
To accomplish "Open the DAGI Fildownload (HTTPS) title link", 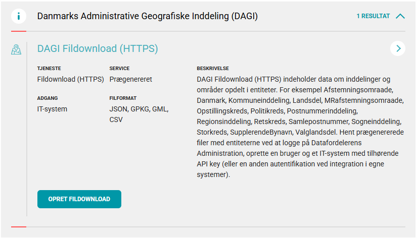I will 98,48.
